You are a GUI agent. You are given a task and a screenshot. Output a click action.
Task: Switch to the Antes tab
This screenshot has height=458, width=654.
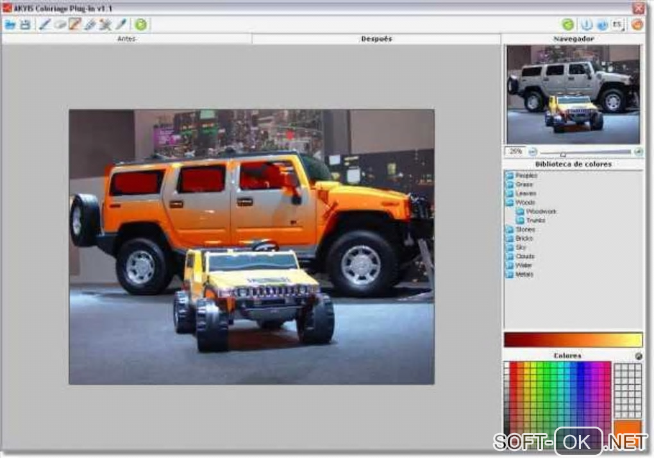[126, 38]
